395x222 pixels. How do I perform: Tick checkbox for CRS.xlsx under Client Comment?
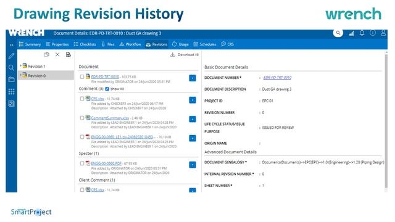coord(82,190)
